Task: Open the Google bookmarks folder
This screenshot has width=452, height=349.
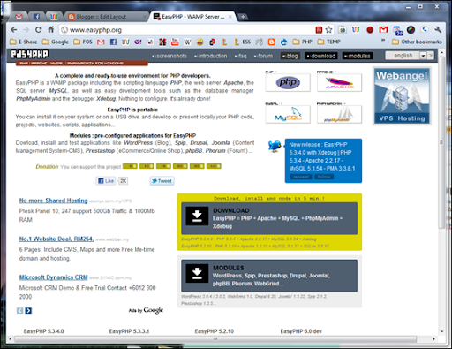Action: [56, 42]
